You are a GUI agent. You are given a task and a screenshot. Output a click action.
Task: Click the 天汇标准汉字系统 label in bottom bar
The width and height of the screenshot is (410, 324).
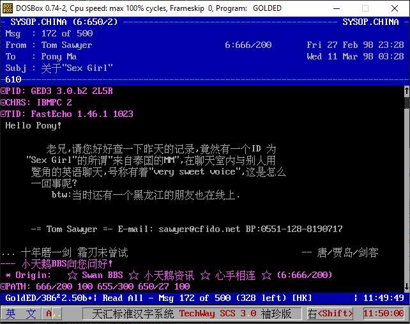tap(132, 314)
